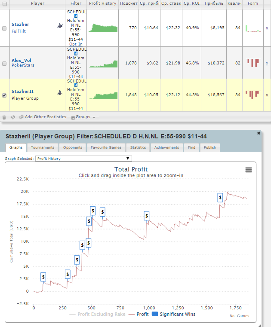Click the FullTilt site link
The height and width of the screenshot is (327, 271).
click(x=18, y=31)
